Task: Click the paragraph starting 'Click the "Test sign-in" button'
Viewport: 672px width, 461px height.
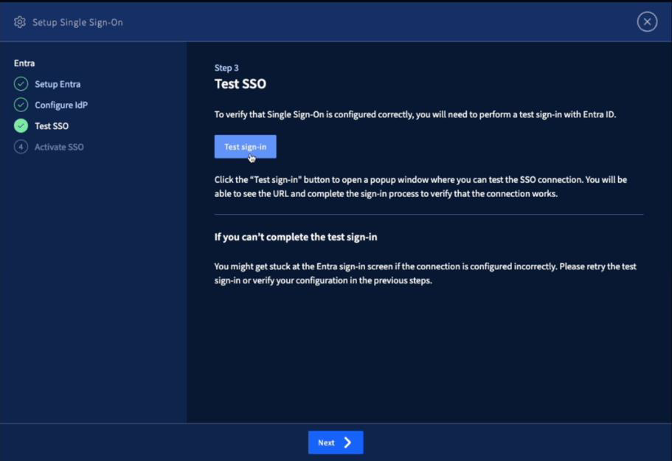Action: 420,187
